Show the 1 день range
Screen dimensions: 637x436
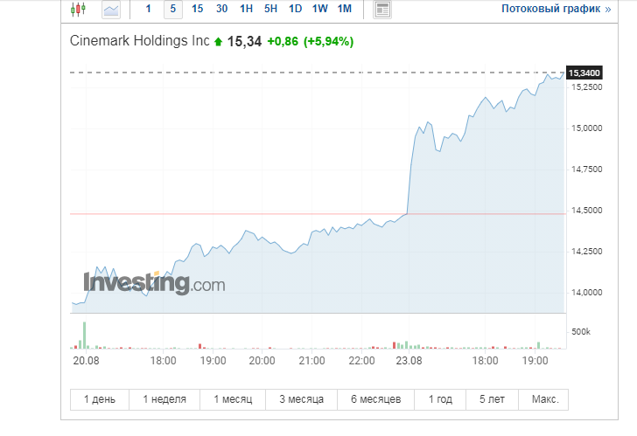100,399
